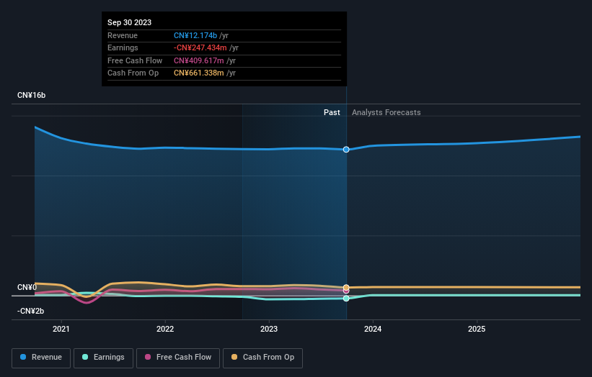Toggle the Earnings legend button

click(x=103, y=358)
